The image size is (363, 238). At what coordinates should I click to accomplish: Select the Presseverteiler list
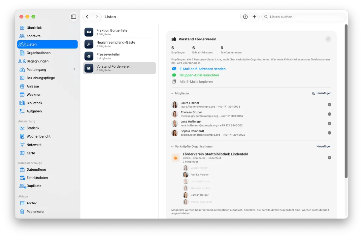119,56
